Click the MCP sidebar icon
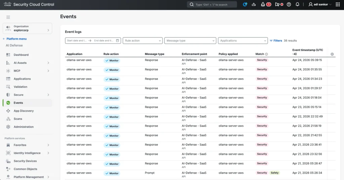Screen dimensions: 344x180 click(x=8, y=71)
